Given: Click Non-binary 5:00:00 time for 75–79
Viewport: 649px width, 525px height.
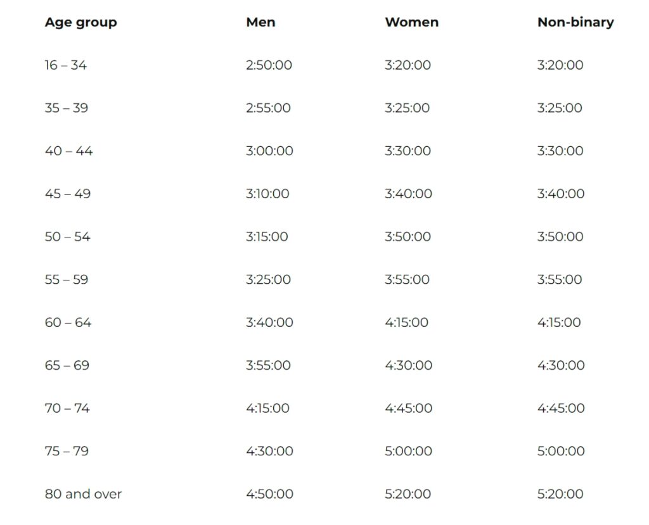Looking at the screenshot, I should click(560, 452).
